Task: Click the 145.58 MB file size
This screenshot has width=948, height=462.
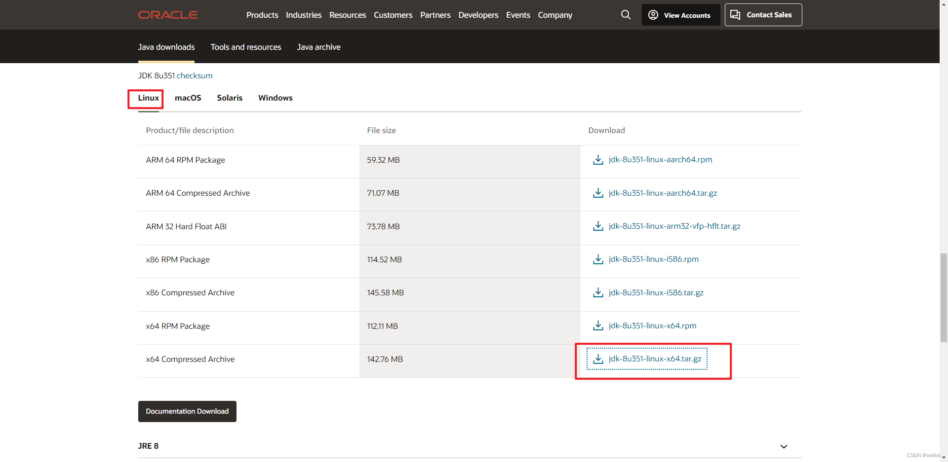Action: (x=385, y=292)
